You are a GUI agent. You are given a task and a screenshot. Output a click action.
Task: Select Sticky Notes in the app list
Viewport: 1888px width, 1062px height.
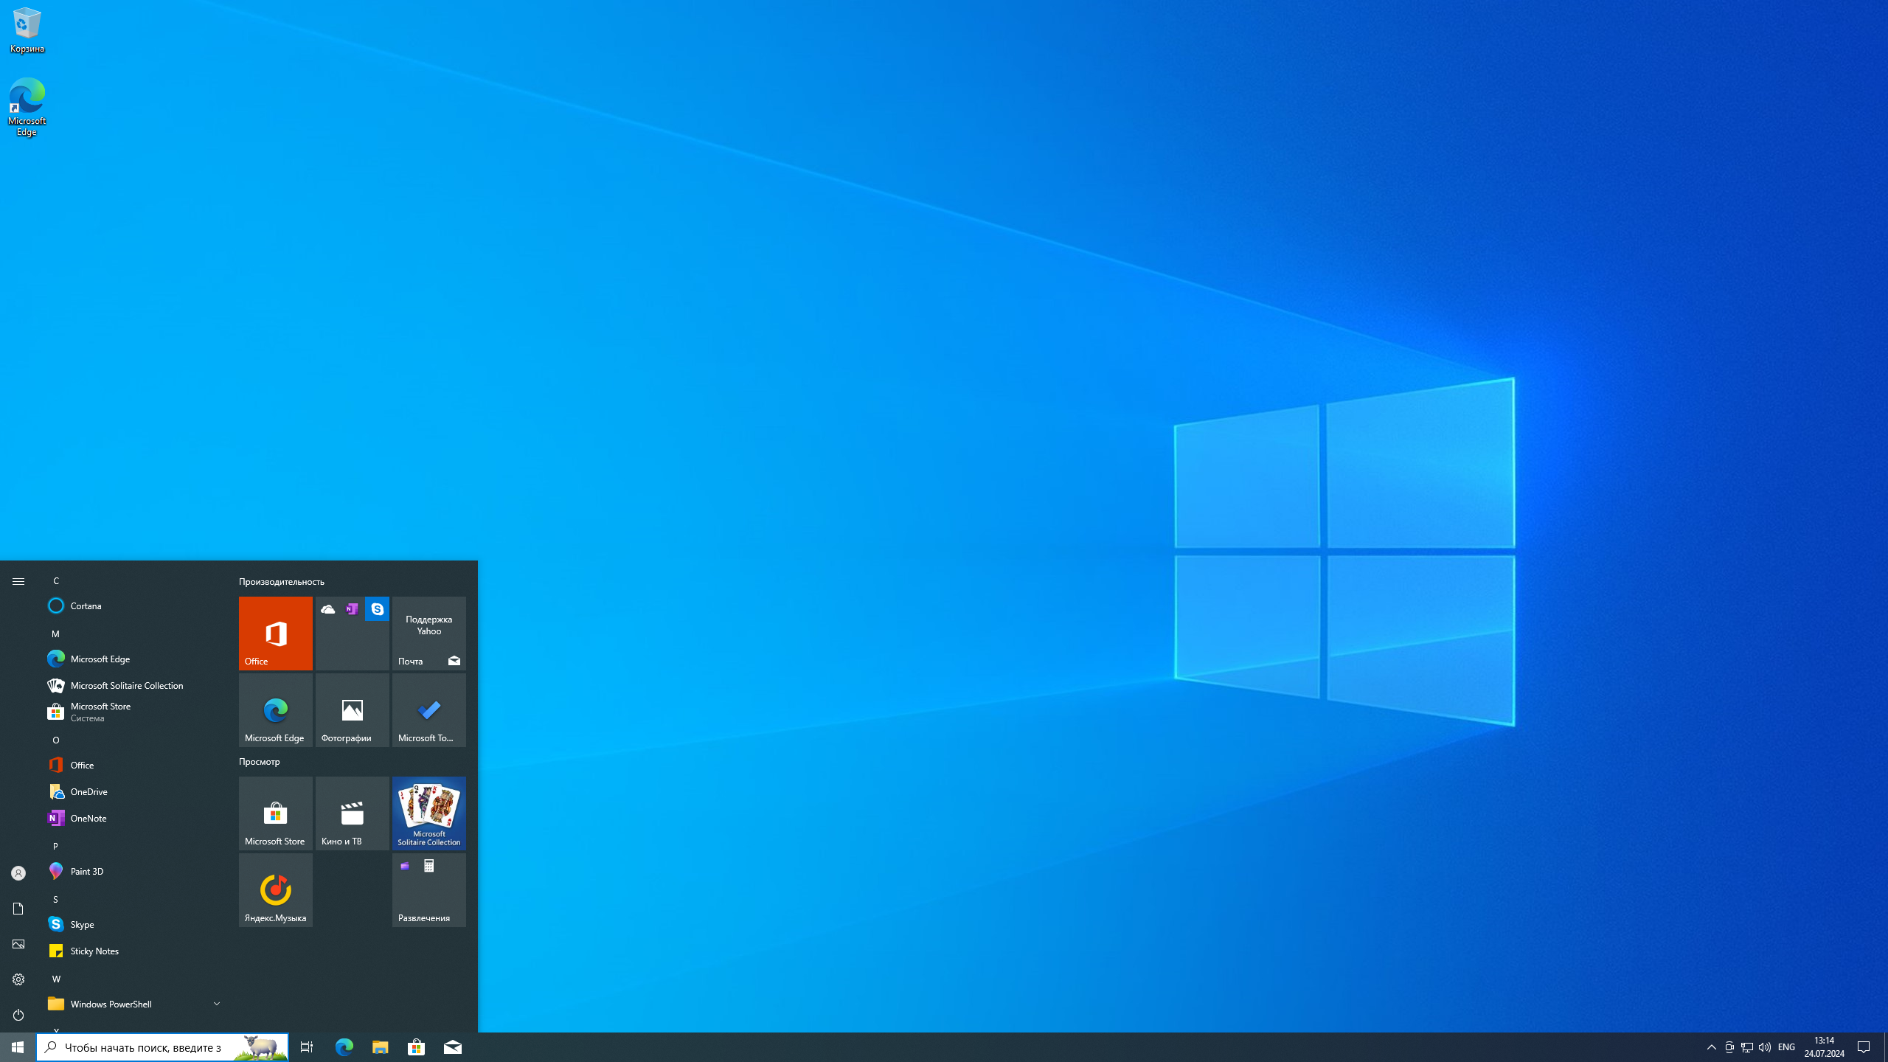(94, 951)
